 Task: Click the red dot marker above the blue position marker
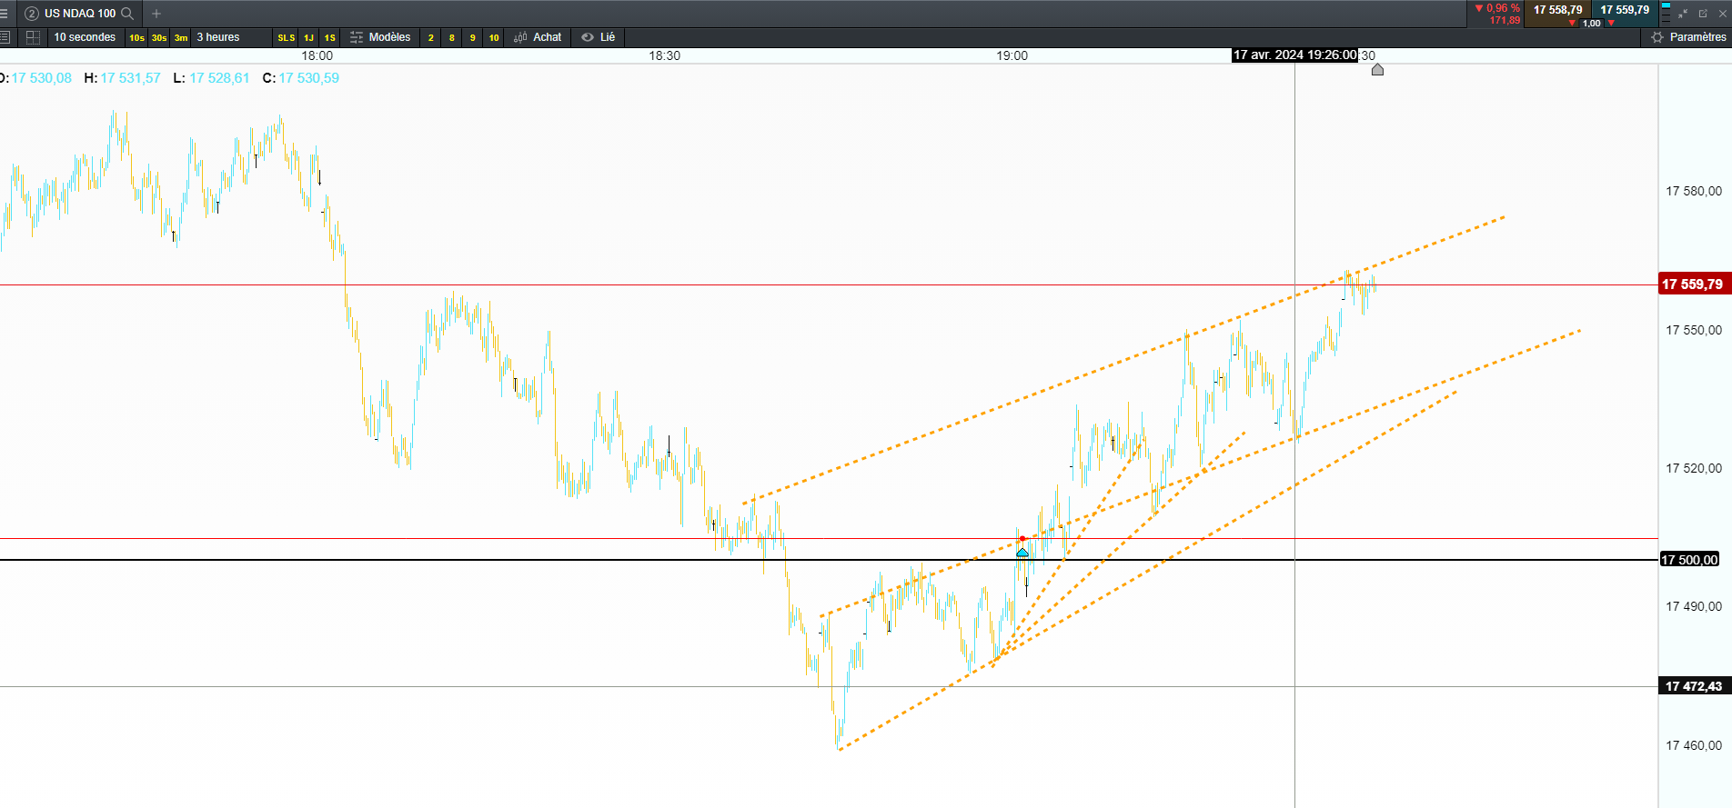[x=1022, y=539]
